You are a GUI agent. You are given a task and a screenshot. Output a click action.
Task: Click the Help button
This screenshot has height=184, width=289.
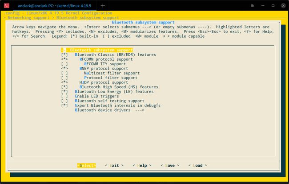pos(142,165)
